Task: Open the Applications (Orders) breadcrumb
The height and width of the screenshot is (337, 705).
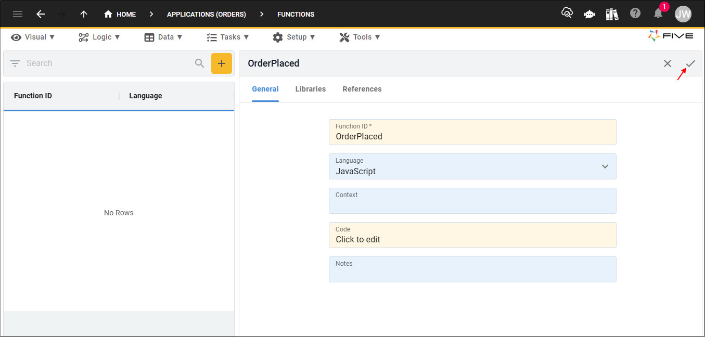Action: (207, 14)
